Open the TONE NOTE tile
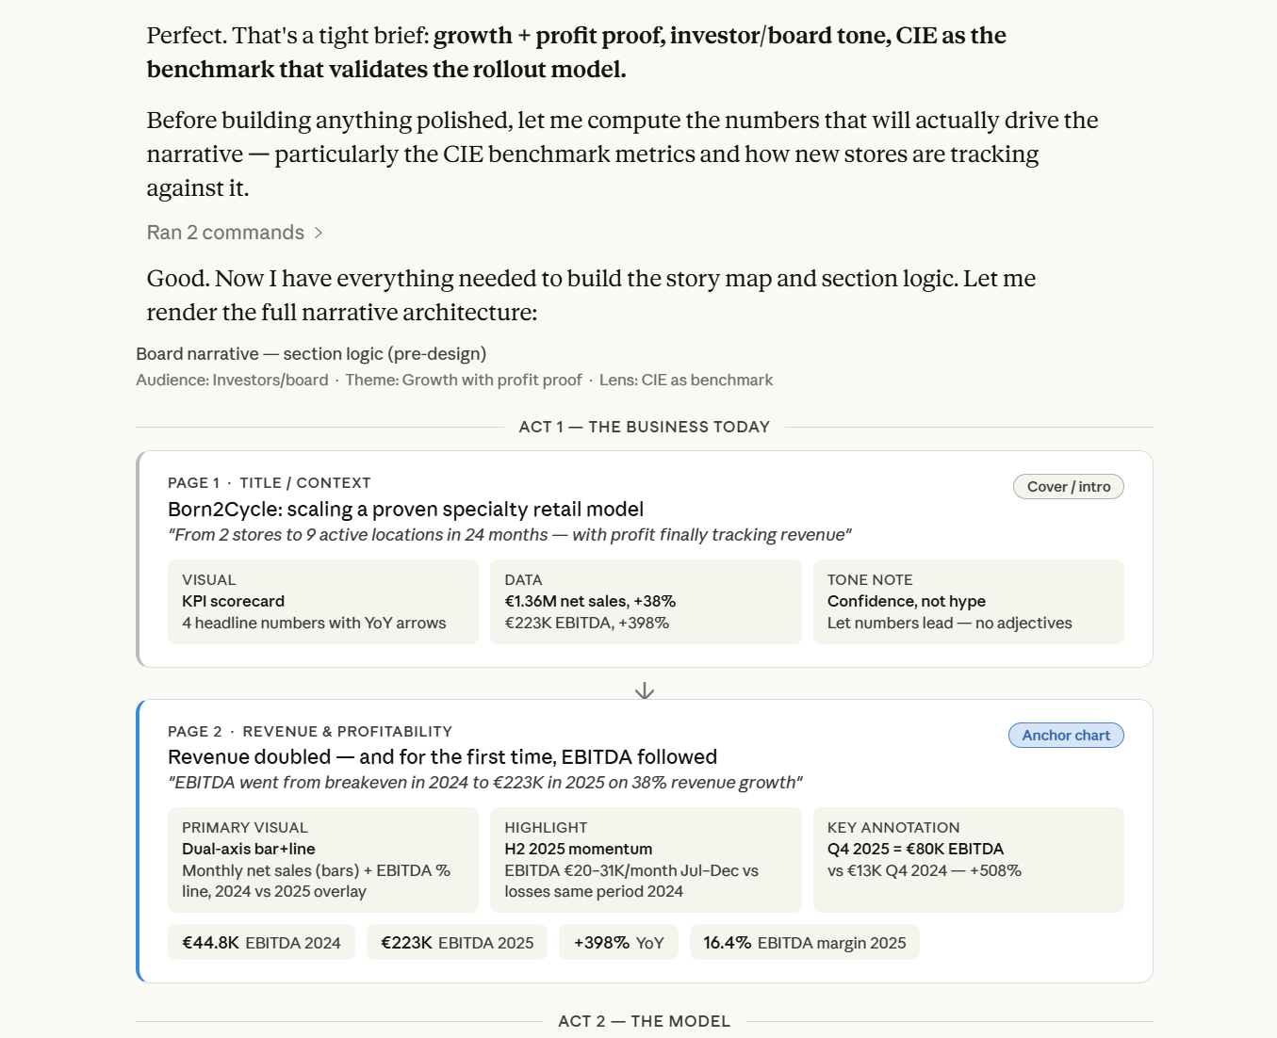The image size is (1277, 1038). click(x=969, y=602)
